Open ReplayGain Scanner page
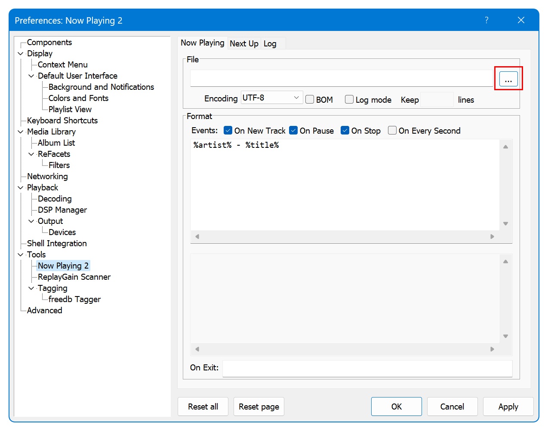 (x=74, y=277)
